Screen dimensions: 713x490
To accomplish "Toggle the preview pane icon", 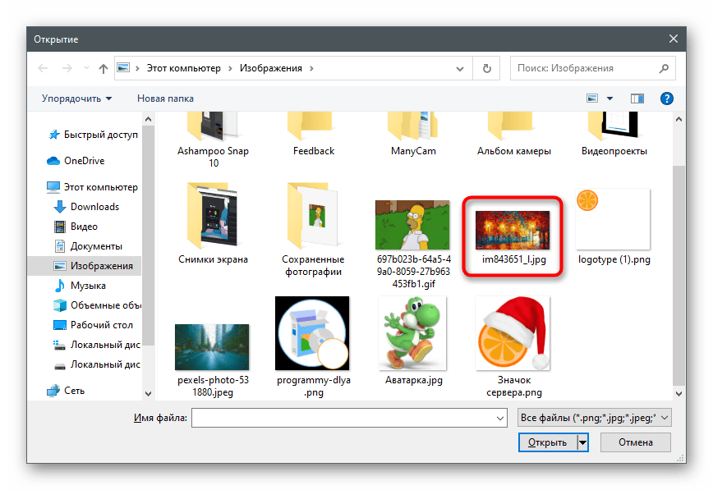I will (637, 98).
